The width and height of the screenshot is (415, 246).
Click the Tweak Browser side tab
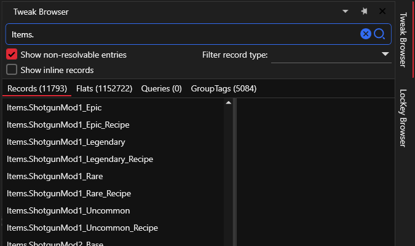403,39
